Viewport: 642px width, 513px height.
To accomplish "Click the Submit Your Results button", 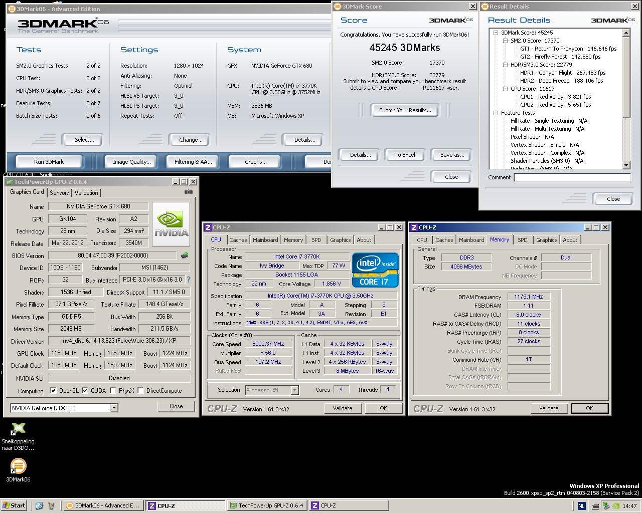I will pyautogui.click(x=405, y=110).
